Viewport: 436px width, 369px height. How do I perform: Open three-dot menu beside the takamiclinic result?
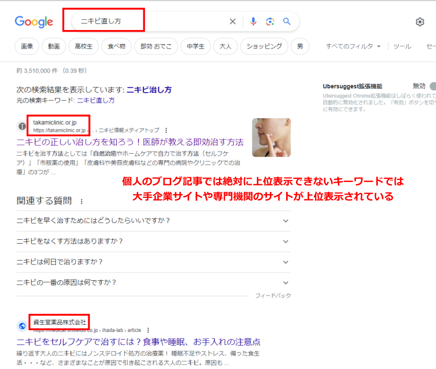[x=166, y=130]
